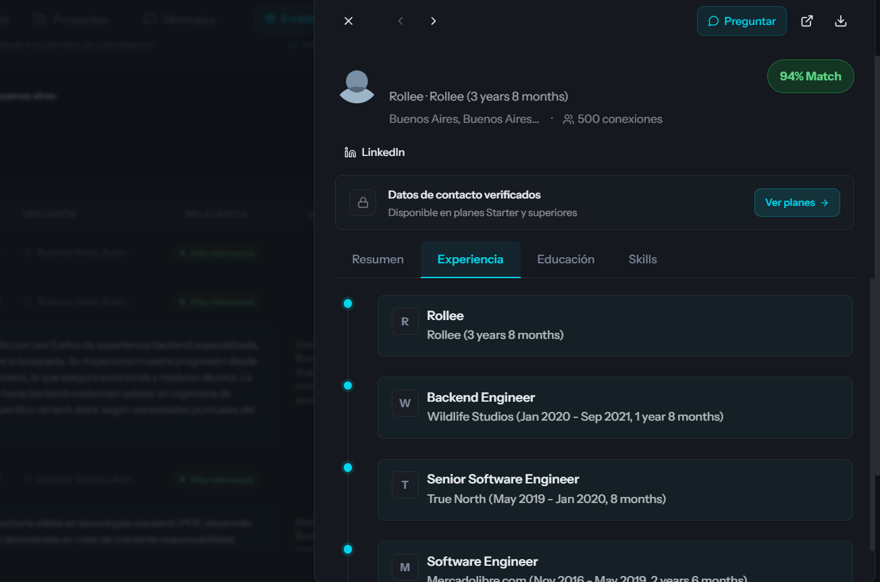Click the LinkedIn logo icon
880x582 pixels.
coord(350,153)
